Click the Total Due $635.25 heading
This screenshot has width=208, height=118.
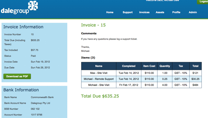coord(100,96)
